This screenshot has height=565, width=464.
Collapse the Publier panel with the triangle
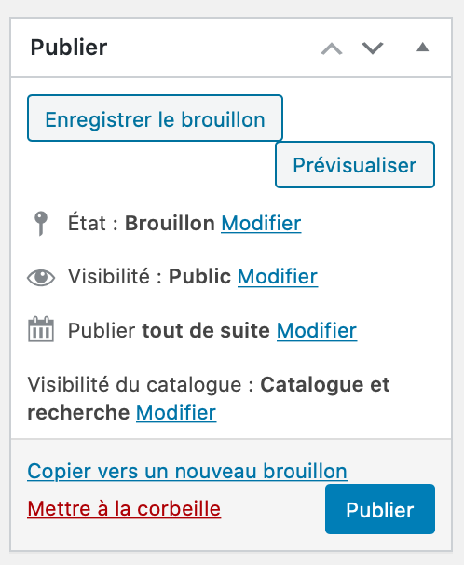(x=423, y=48)
